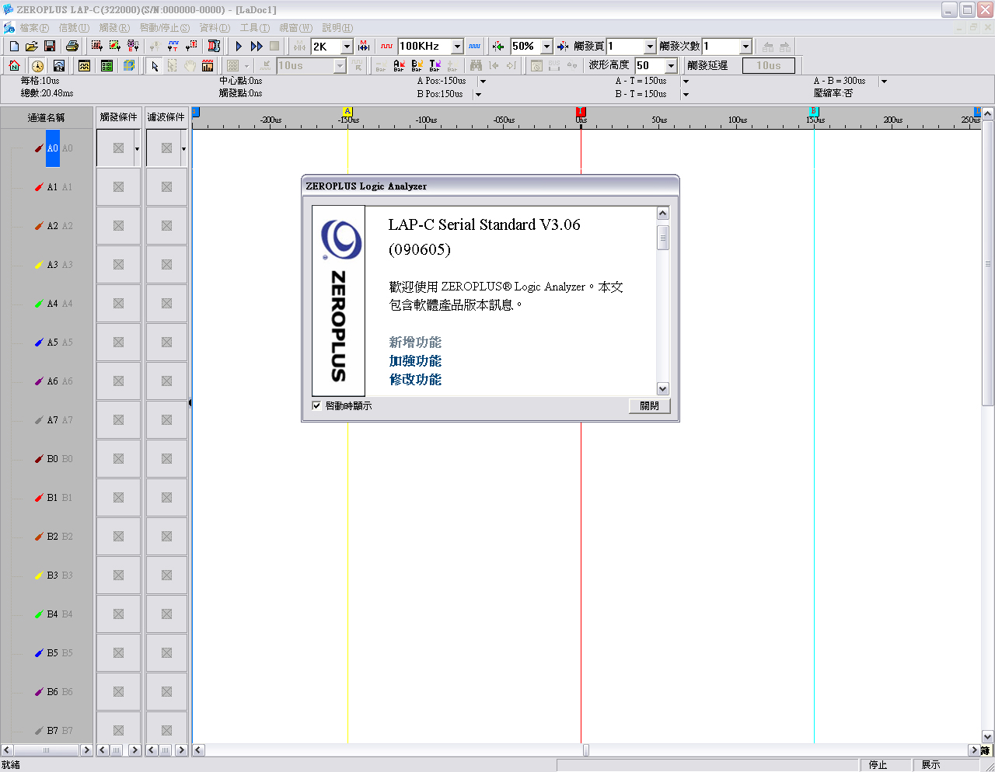Expand the A - B = 300us dropdown arrow
Viewport: 995px width, 772px height.
coord(884,82)
